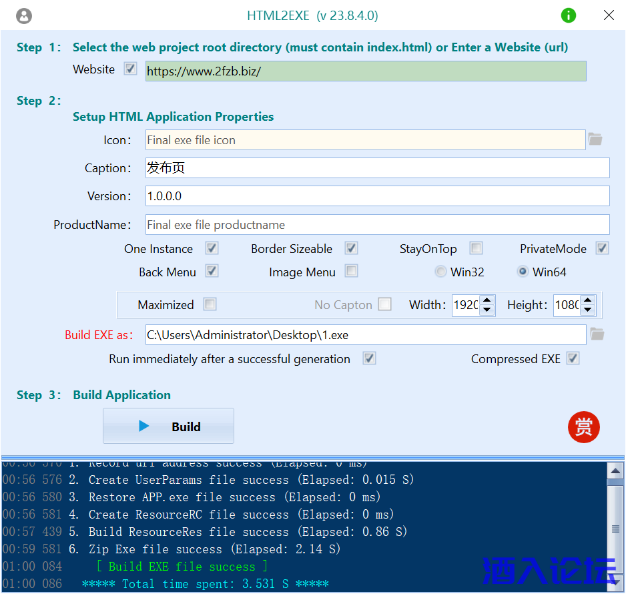Viewport: 626px width, 594px height.
Task: Enable the Image Menu checkbox
Action: [x=351, y=271]
